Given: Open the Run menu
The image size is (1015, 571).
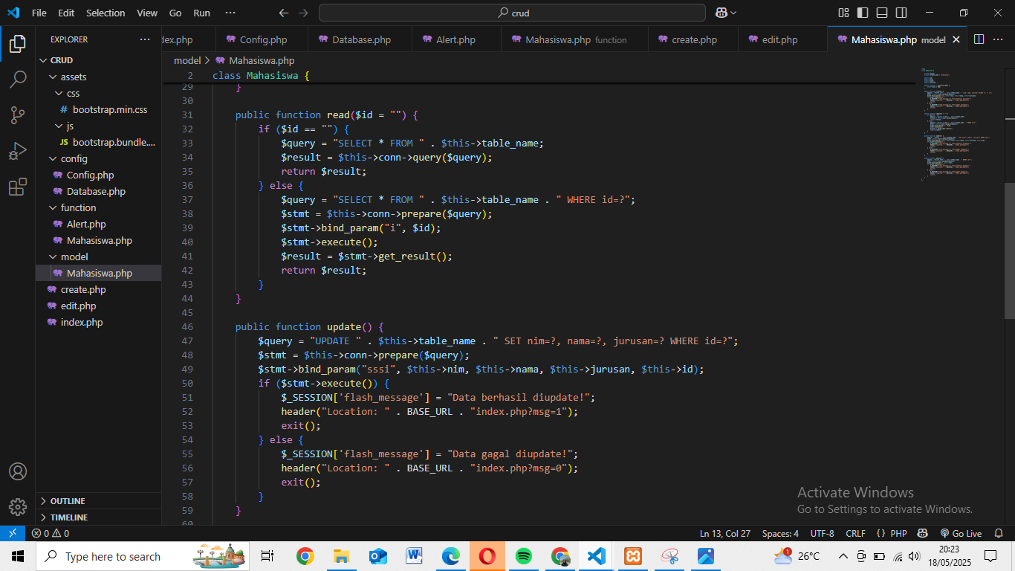Looking at the screenshot, I should (x=201, y=13).
